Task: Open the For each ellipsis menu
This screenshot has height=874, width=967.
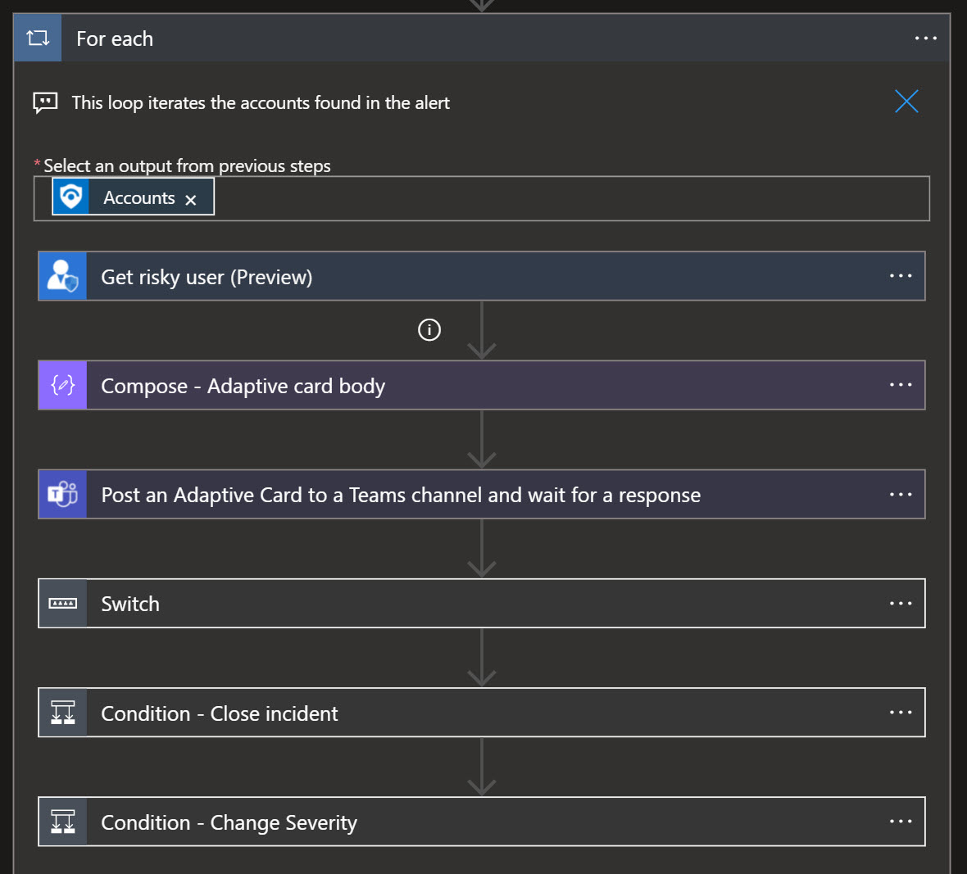Action: [925, 38]
